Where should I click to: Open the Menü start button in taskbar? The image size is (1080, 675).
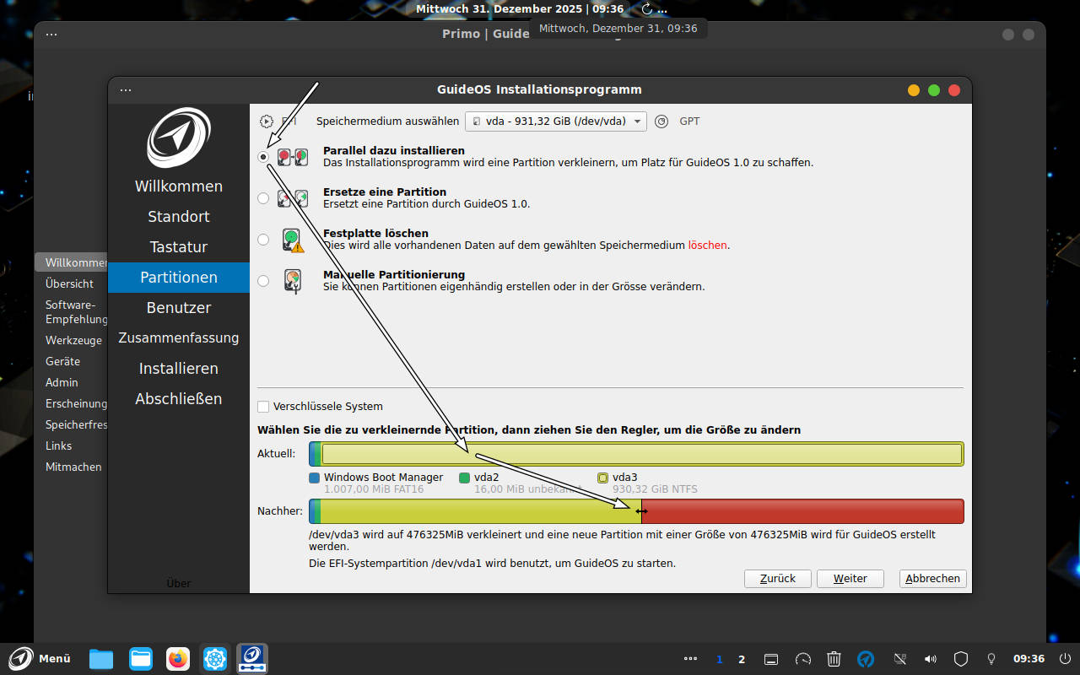pos(40,659)
